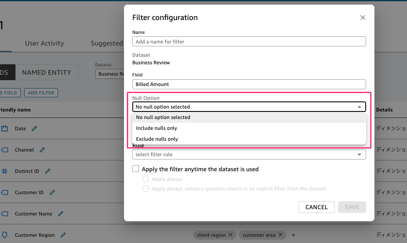This screenshot has height=243, width=407.
Task: Click the pencil icon beside Channel
Action: coord(42,150)
